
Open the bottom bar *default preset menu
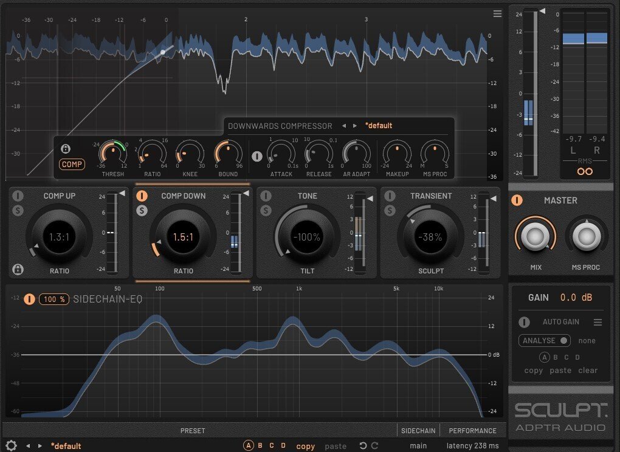(66, 446)
